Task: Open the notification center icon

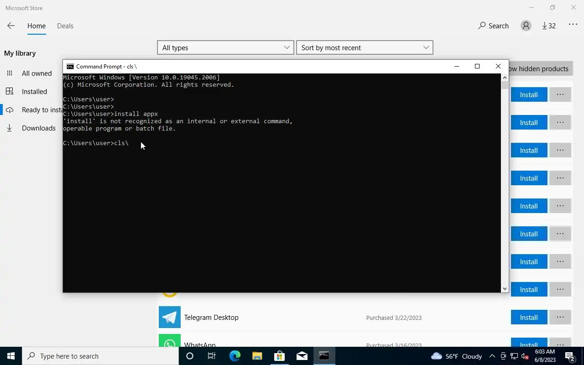Action: 570,356
